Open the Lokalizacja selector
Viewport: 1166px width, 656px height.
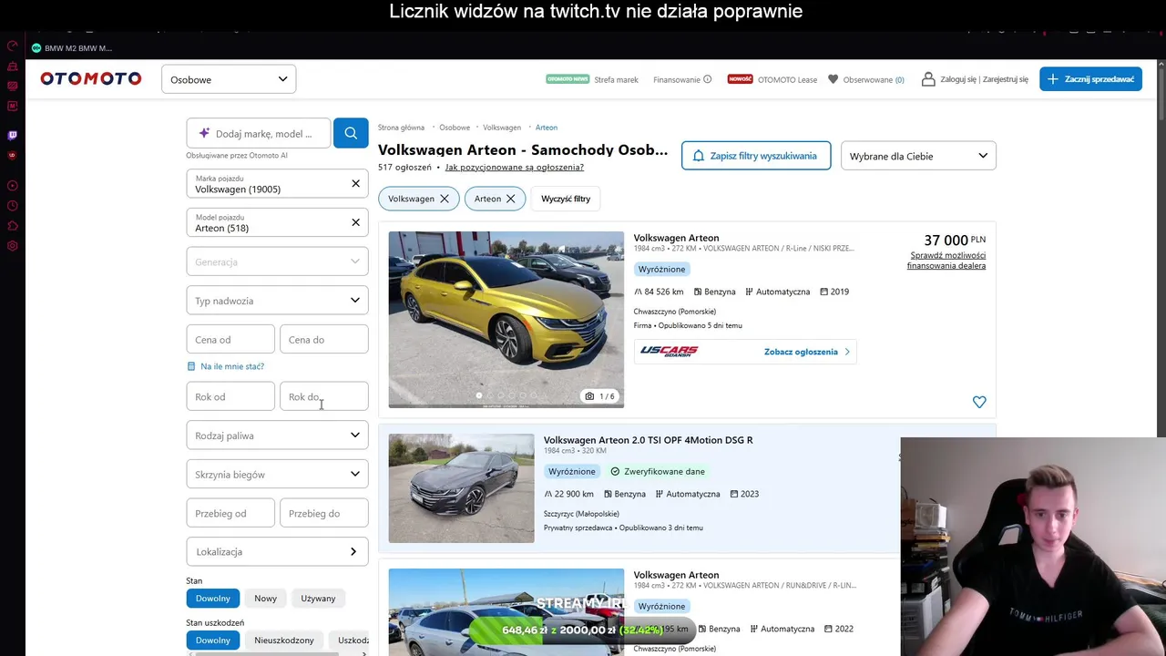point(277,552)
